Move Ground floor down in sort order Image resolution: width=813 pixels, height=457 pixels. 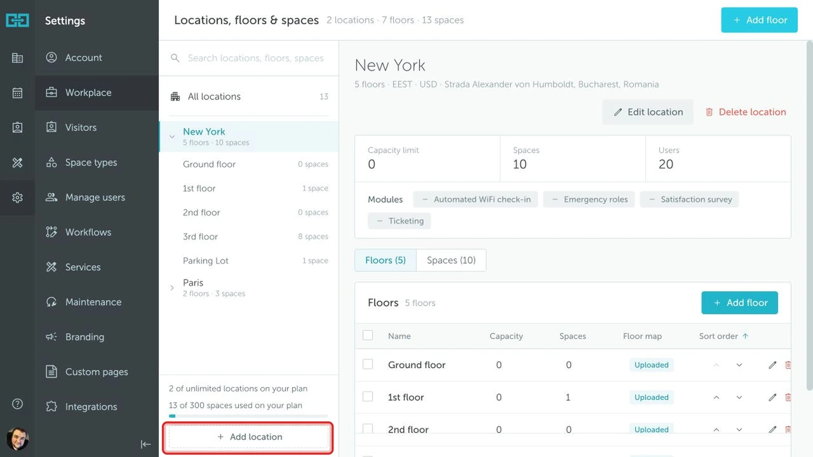pos(739,365)
